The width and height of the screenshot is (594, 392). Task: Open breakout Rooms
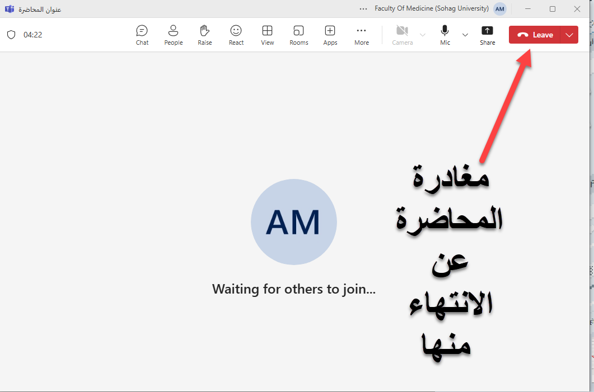[x=299, y=35]
